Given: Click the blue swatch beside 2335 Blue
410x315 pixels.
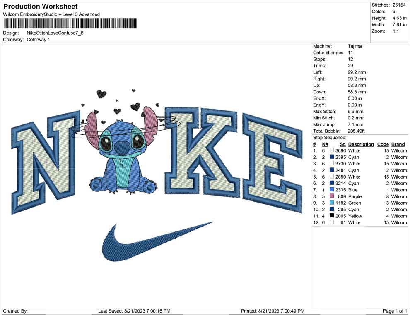Looking at the screenshot, I should [x=332, y=189].
